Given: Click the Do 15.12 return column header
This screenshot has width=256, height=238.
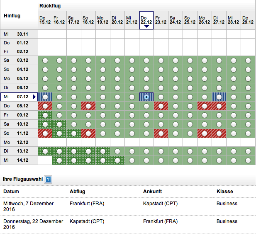Looking at the screenshot, I should 45,20.
